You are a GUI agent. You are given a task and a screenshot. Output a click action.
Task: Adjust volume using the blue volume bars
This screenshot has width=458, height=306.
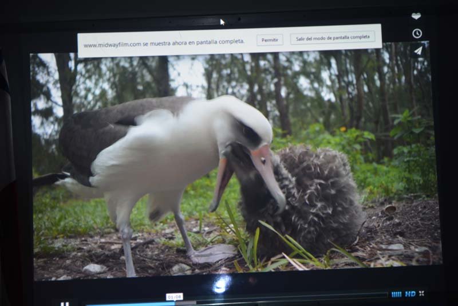[396, 294]
